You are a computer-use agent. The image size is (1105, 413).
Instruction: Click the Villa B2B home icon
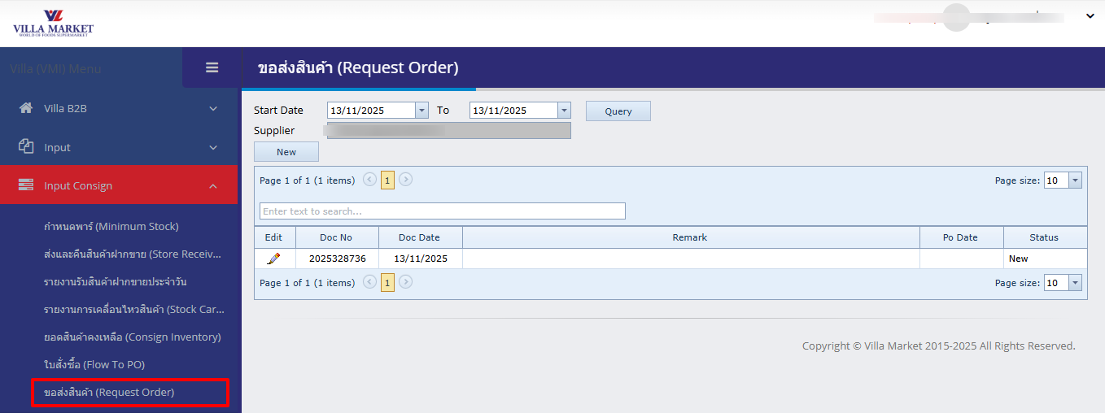click(26, 108)
